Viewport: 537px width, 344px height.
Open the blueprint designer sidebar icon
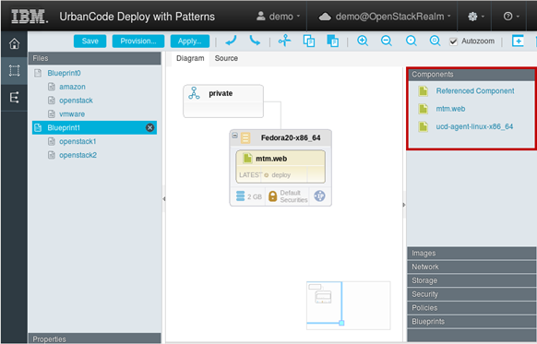14,70
